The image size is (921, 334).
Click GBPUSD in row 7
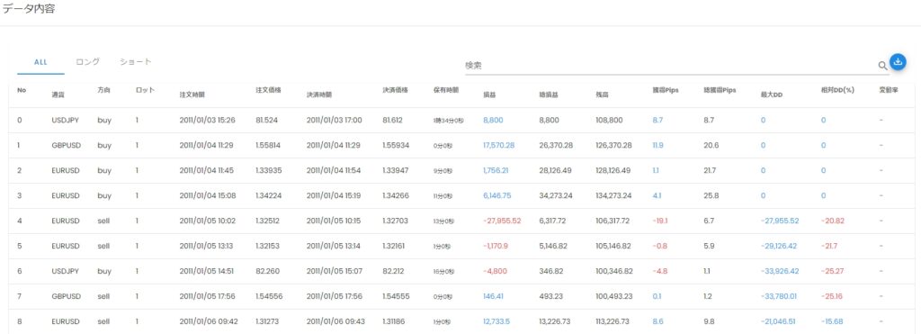66,297
